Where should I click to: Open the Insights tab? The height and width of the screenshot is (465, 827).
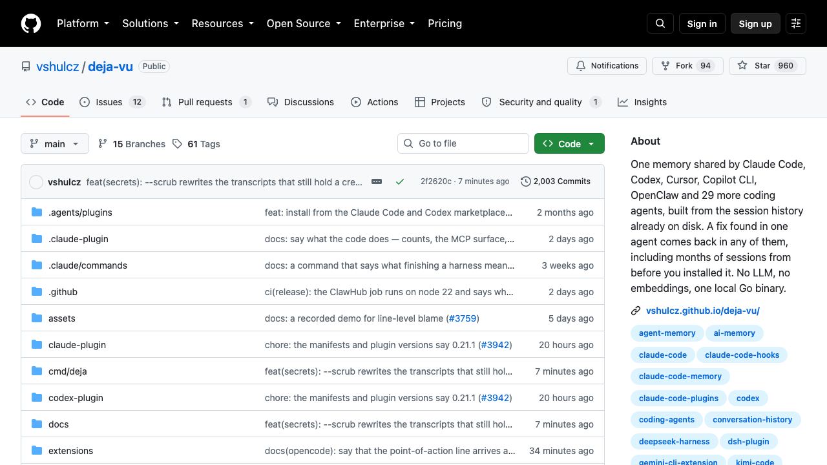click(642, 102)
